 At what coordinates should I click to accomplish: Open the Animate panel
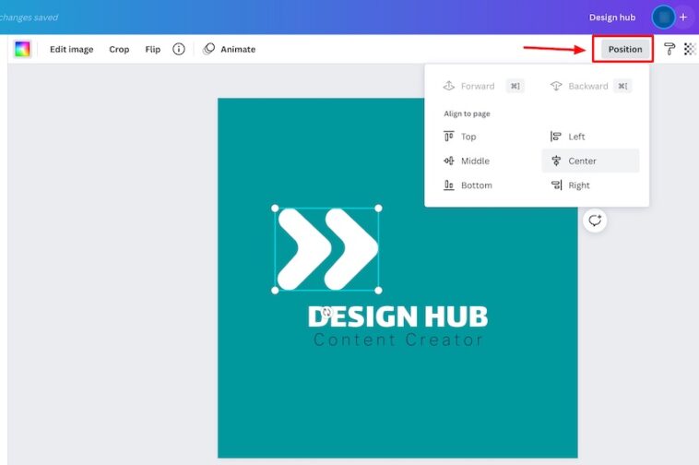229,49
